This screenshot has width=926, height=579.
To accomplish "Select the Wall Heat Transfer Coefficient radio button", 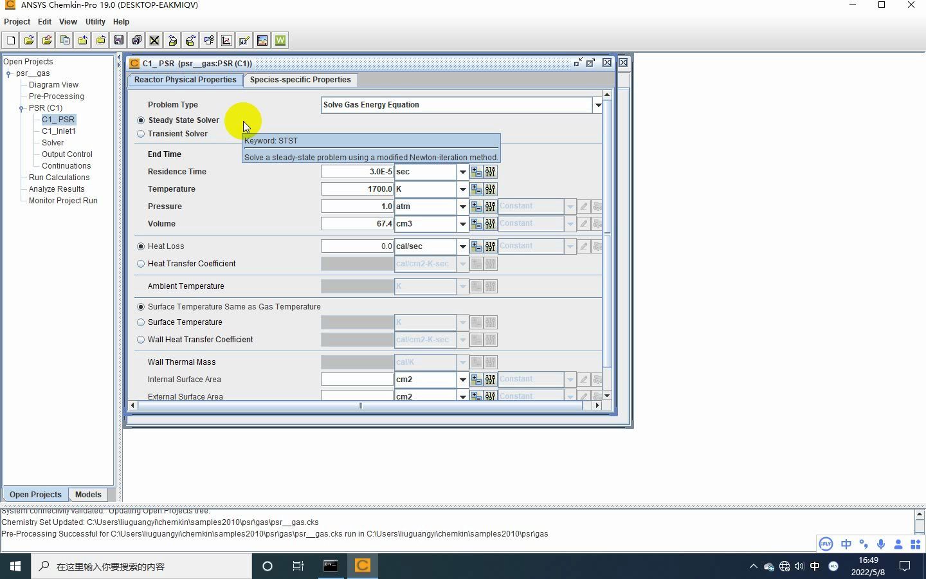I will 141,340.
